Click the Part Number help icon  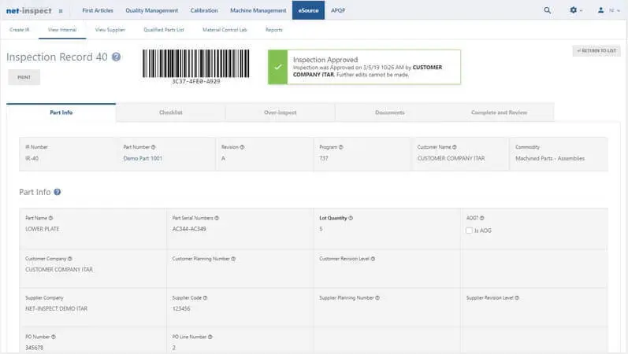[x=153, y=147]
